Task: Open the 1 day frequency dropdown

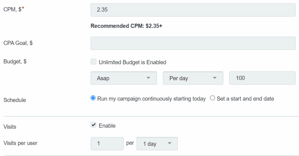Action: point(157,144)
